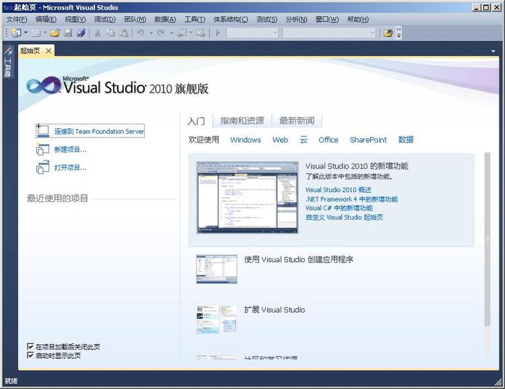This screenshot has width=505, height=389.
Task: Switch to the 最新新闻 tab
Action: [x=296, y=121]
